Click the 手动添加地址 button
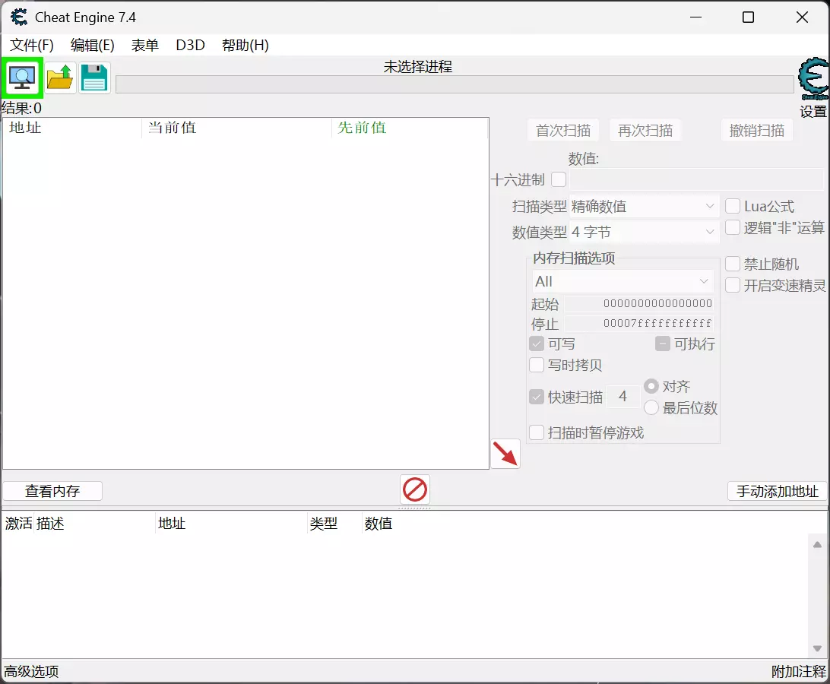Image resolution: width=830 pixels, height=684 pixels. pyautogui.click(x=778, y=491)
